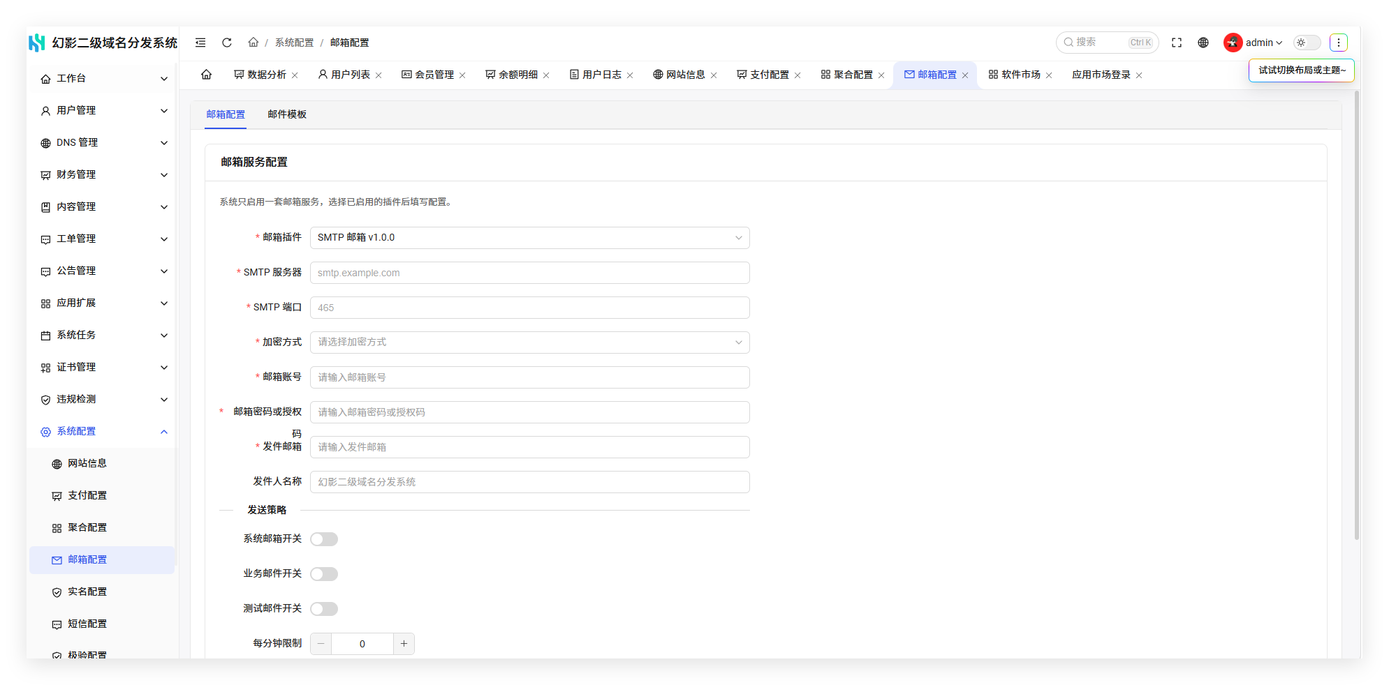The image size is (1389, 685).
Task: Focus the 邮箱账号 input field
Action: (530, 377)
